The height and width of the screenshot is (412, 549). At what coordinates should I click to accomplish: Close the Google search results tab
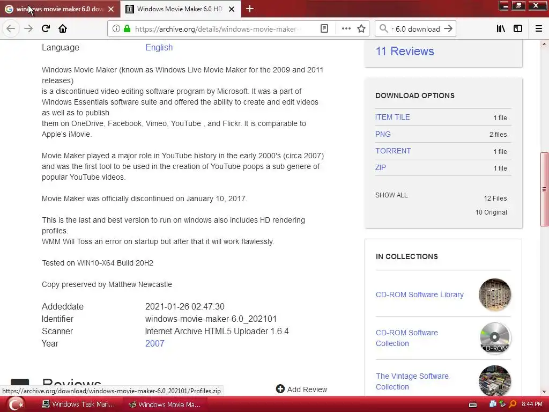111,9
